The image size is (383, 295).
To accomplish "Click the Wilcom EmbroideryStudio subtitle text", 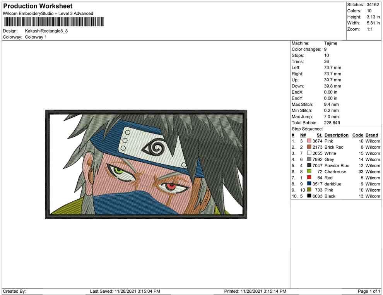I will (x=48, y=14).
